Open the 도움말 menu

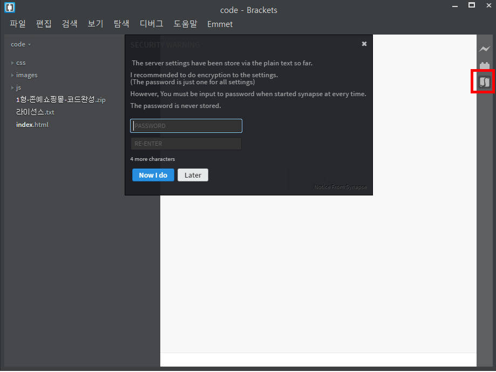tap(185, 24)
